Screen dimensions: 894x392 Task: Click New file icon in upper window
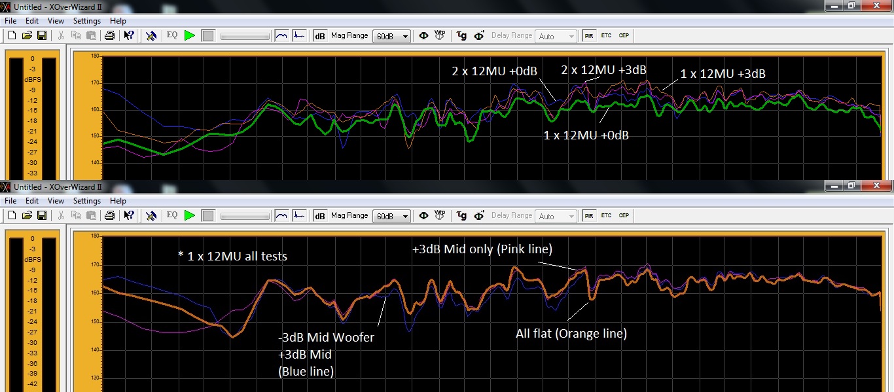coord(11,35)
